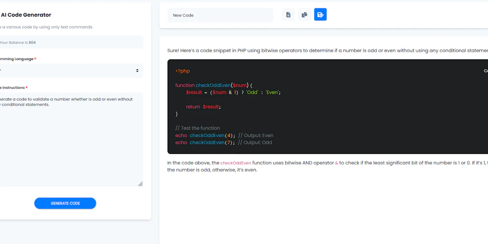Click the pink checkOddEven inline code text

235,163
